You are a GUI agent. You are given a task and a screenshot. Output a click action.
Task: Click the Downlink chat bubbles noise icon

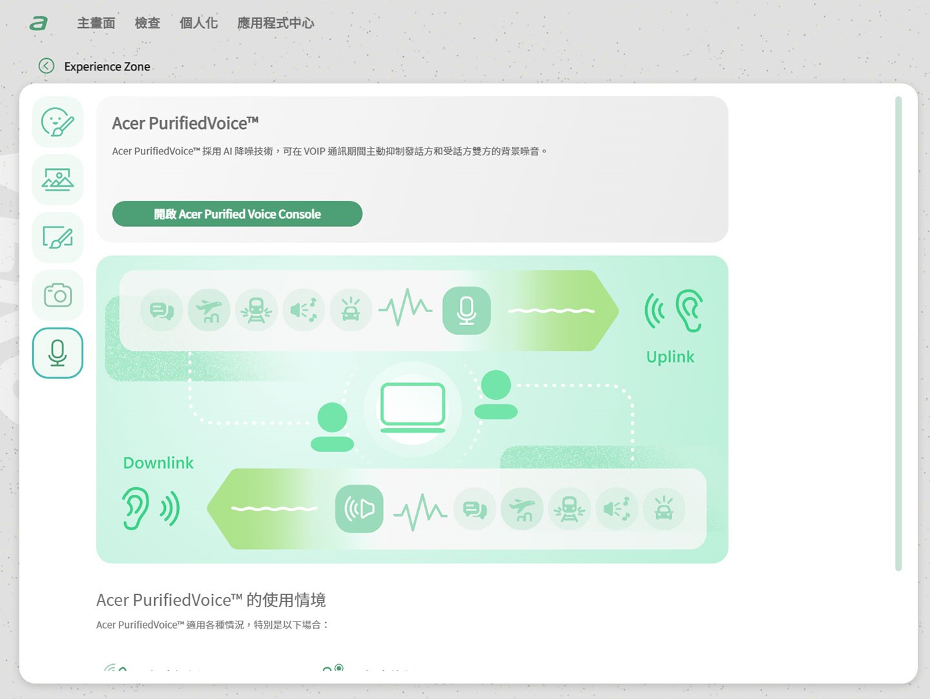pyautogui.click(x=475, y=509)
